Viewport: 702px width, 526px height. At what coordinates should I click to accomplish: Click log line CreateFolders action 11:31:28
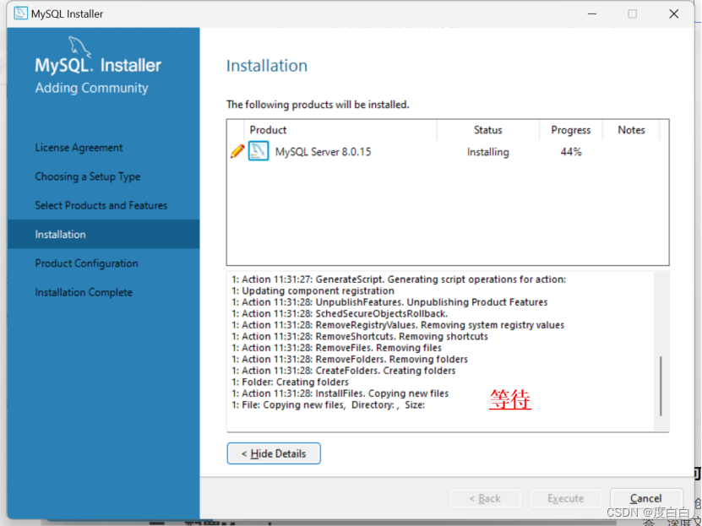coord(343,371)
